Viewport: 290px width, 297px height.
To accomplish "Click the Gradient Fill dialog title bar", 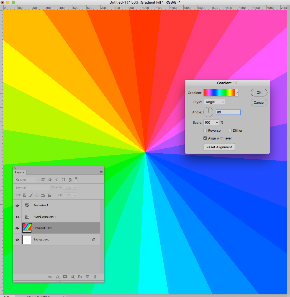I will pos(227,83).
